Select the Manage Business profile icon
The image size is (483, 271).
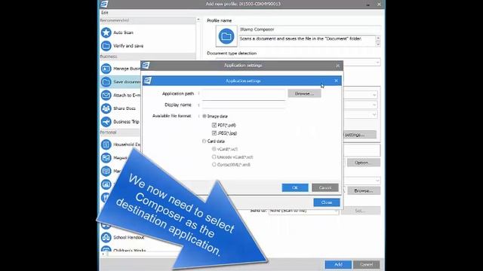[x=106, y=69]
